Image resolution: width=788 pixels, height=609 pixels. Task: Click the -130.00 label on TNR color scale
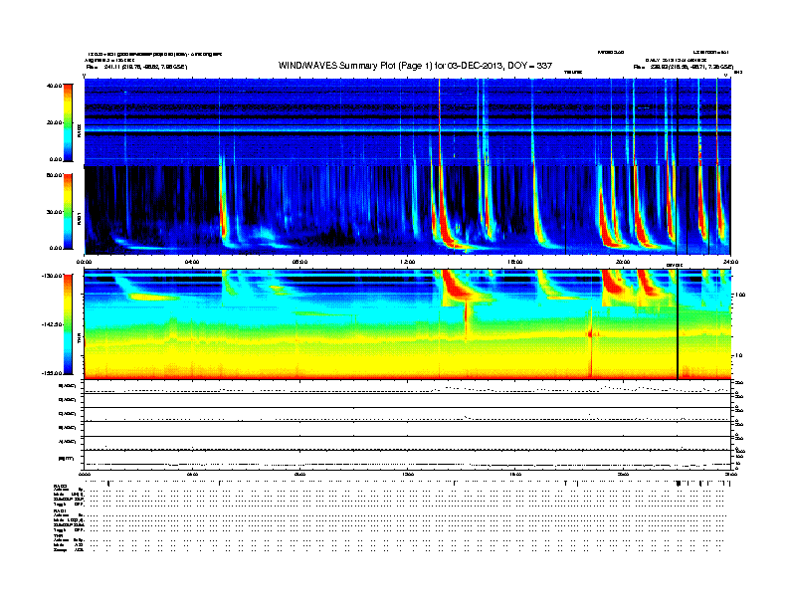pos(53,276)
